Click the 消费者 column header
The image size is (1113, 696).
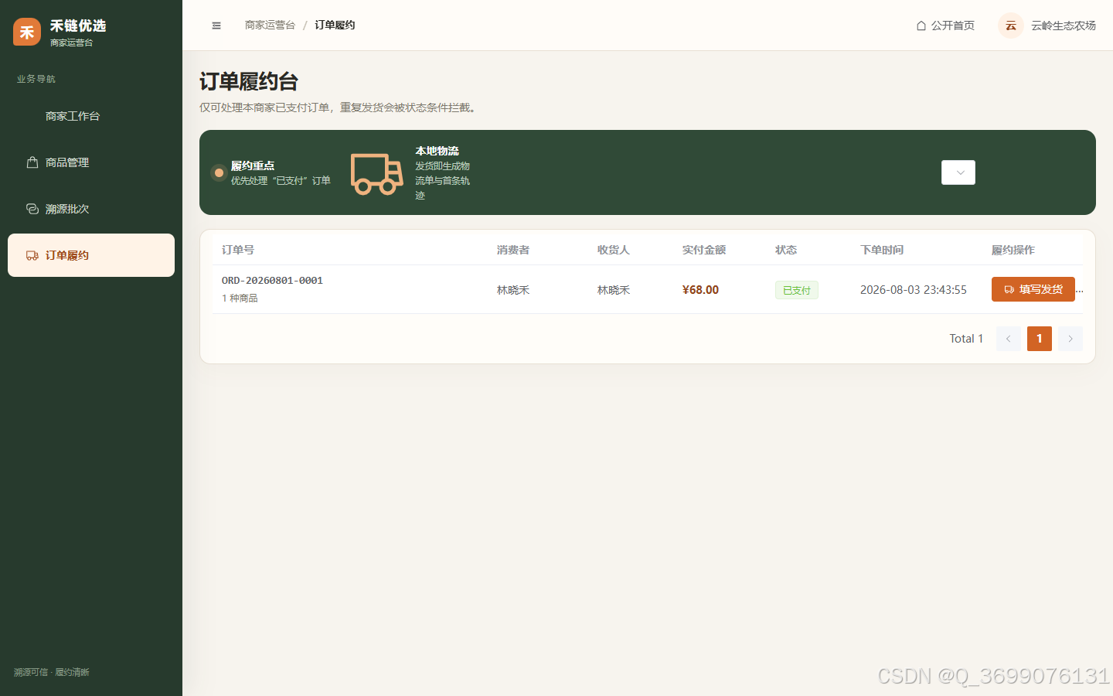tap(513, 250)
